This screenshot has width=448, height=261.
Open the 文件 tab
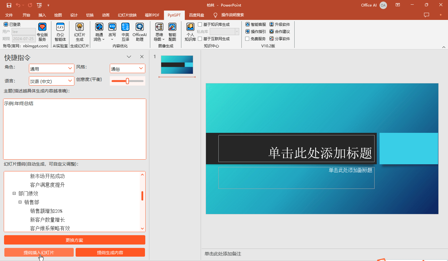tap(9, 15)
